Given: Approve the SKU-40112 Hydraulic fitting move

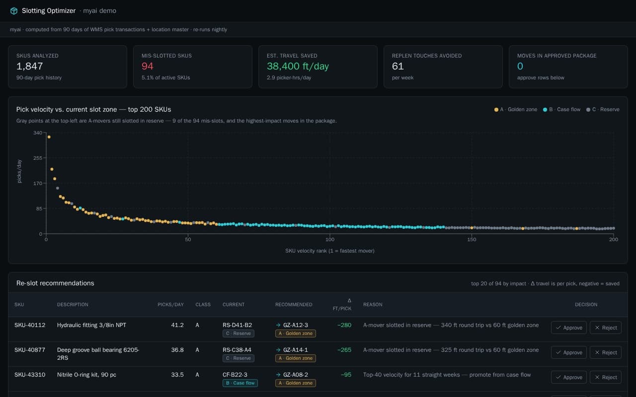Looking at the screenshot, I should tap(569, 328).
